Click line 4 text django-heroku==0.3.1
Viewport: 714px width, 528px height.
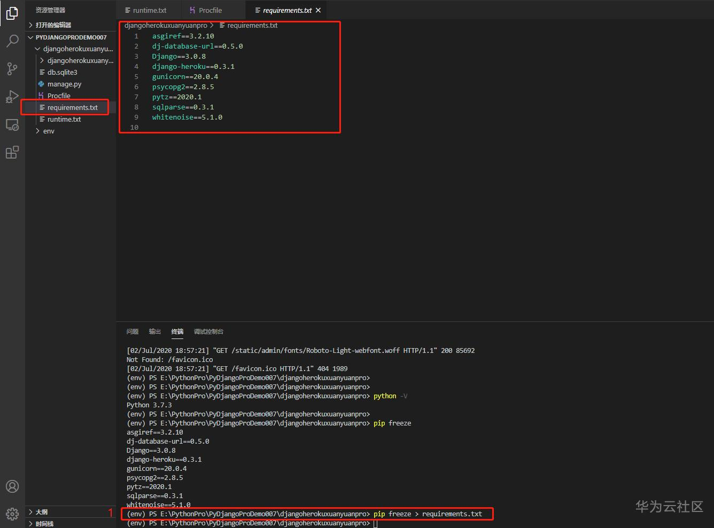click(x=193, y=66)
